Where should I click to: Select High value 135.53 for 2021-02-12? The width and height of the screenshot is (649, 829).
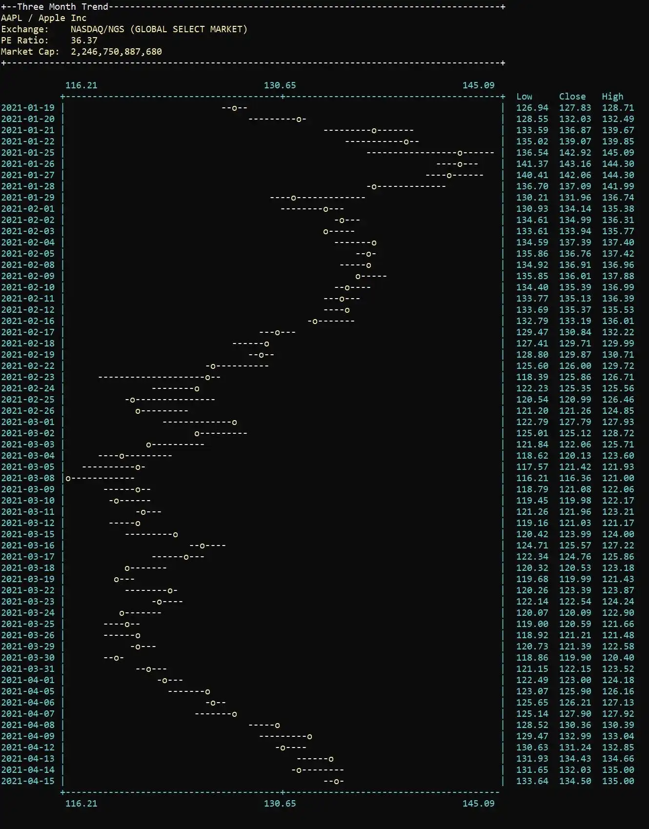pyautogui.click(x=618, y=310)
